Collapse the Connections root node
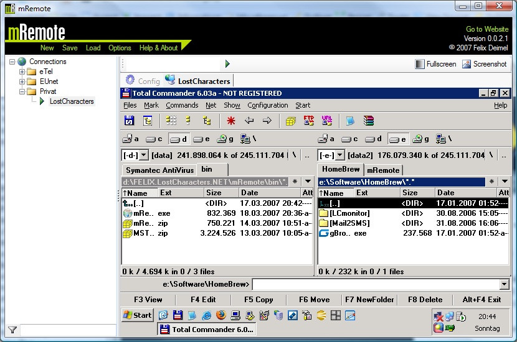Image resolution: width=517 pixels, height=342 pixels. pos(12,62)
